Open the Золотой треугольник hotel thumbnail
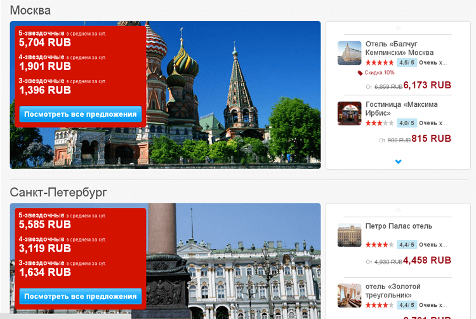This screenshot has height=319, width=476. pyautogui.click(x=349, y=295)
